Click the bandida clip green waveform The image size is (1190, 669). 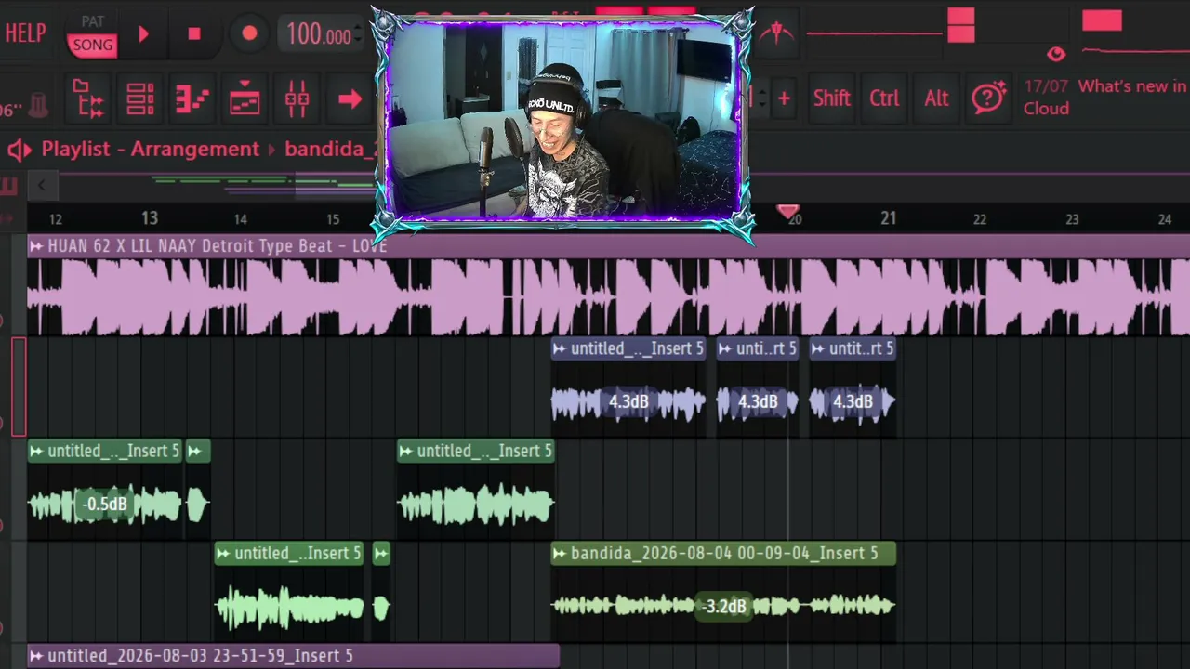tap(723, 606)
